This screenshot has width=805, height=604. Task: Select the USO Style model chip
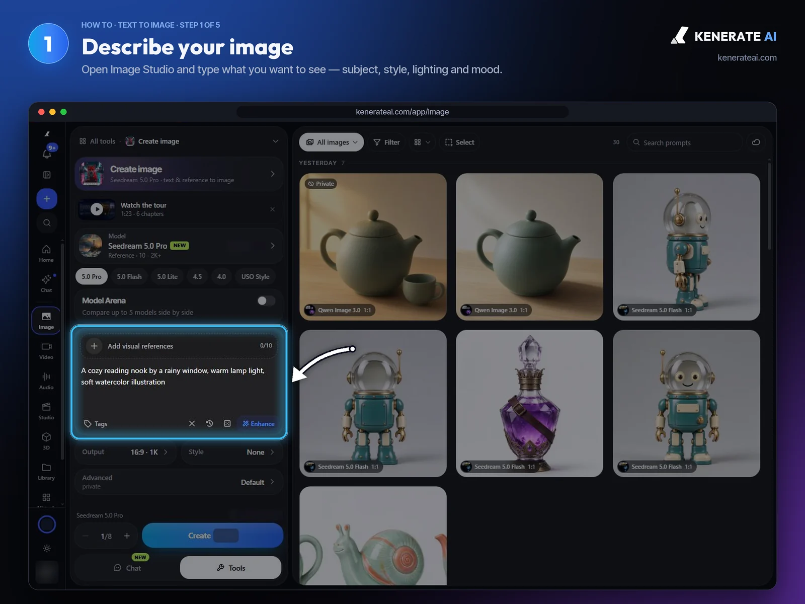(x=255, y=276)
